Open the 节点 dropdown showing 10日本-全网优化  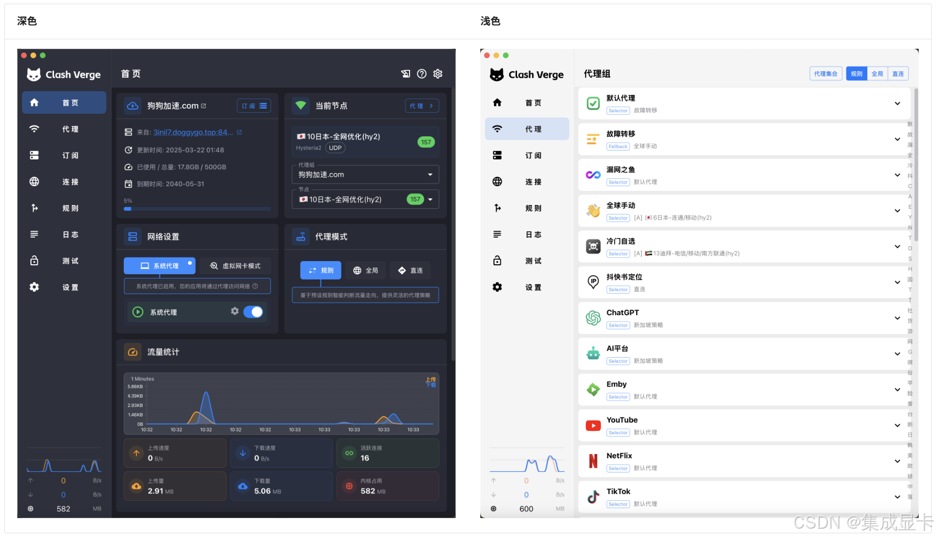pyautogui.click(x=365, y=199)
